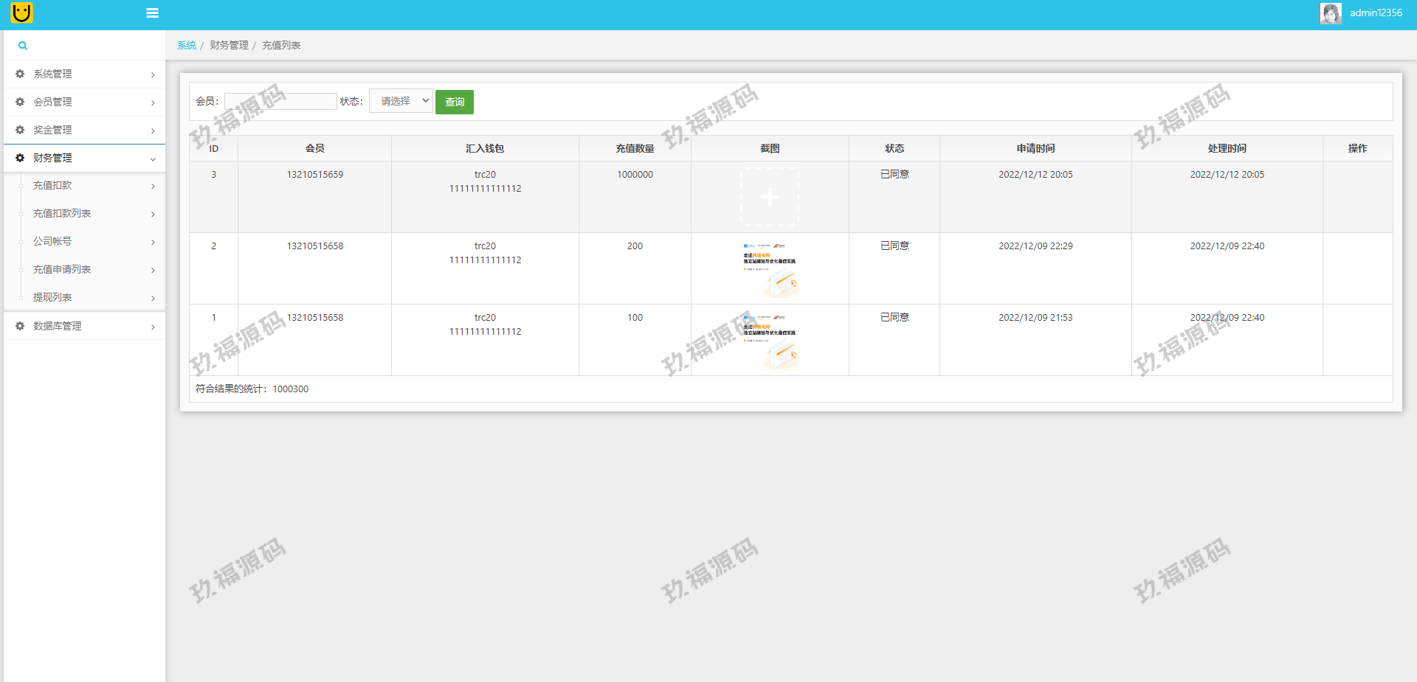
Task: Click the yellow smiley logo icon
Action: pyautogui.click(x=21, y=13)
